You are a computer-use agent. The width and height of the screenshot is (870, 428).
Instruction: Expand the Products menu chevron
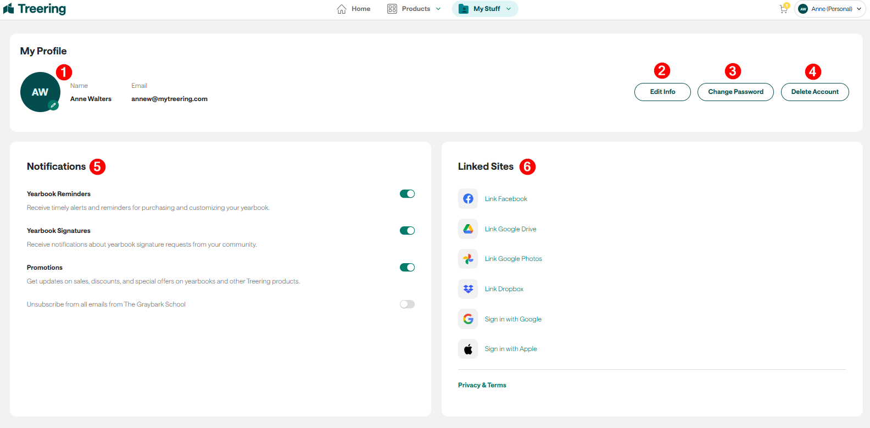[438, 9]
